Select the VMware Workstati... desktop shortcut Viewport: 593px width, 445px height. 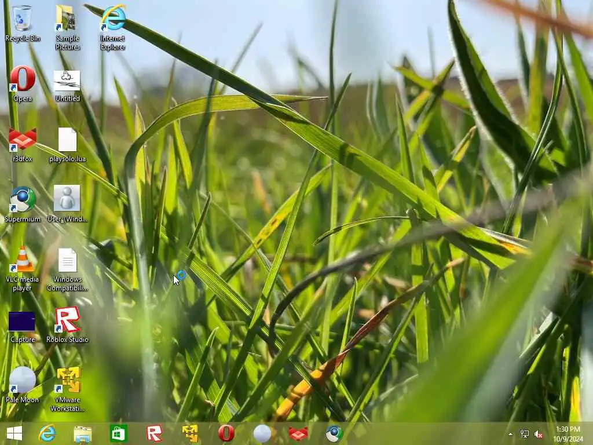tap(67, 389)
